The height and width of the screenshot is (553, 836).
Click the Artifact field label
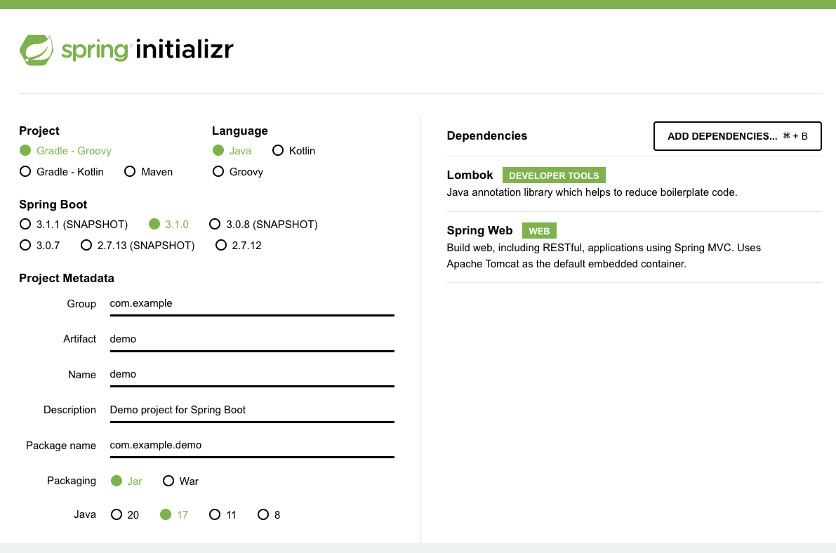point(79,339)
